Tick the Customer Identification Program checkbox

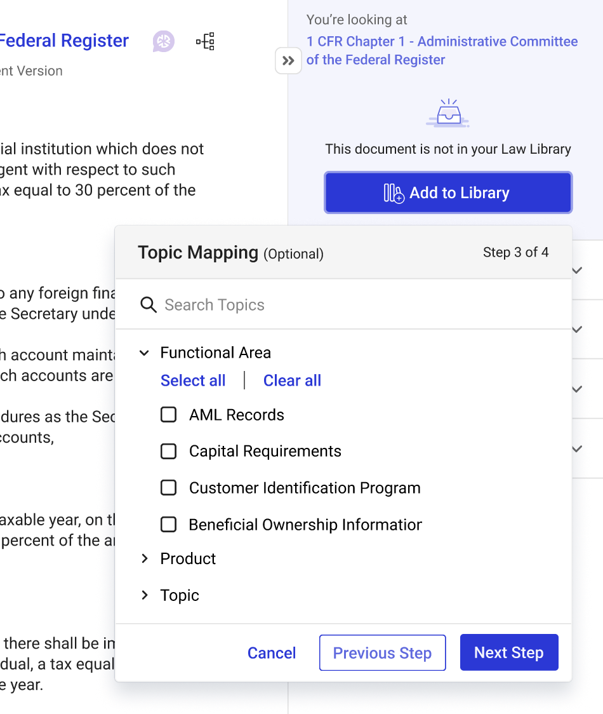[168, 488]
